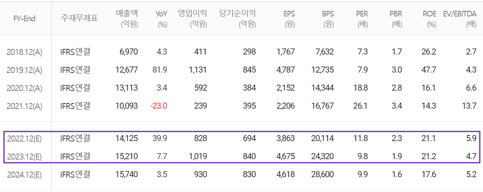Click the red YoY value -23.0
483x192 pixels.
[159, 106]
